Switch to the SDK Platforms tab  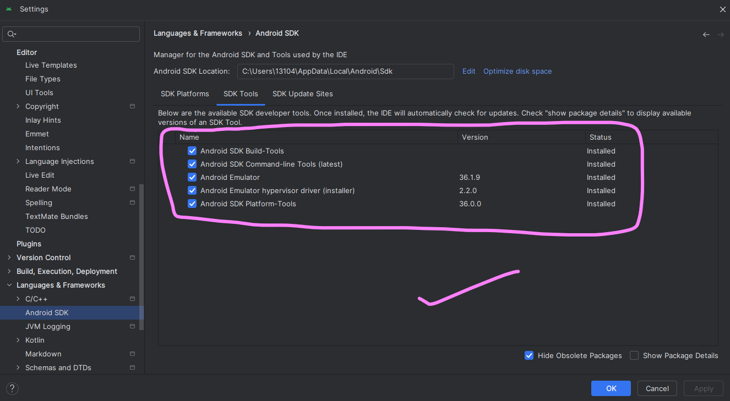click(x=185, y=94)
